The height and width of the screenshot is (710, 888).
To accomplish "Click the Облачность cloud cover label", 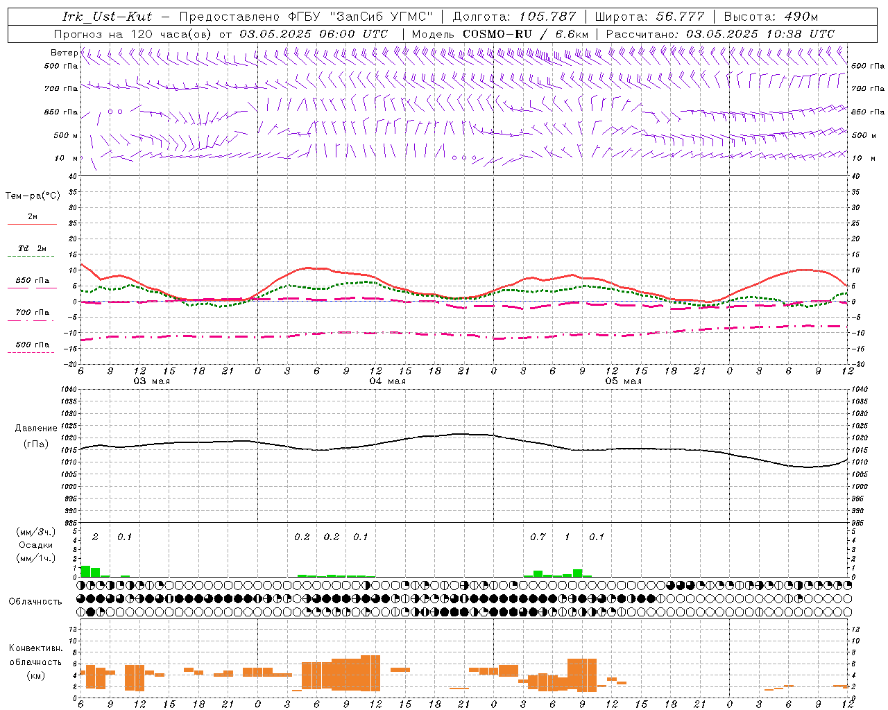I will (x=35, y=602).
